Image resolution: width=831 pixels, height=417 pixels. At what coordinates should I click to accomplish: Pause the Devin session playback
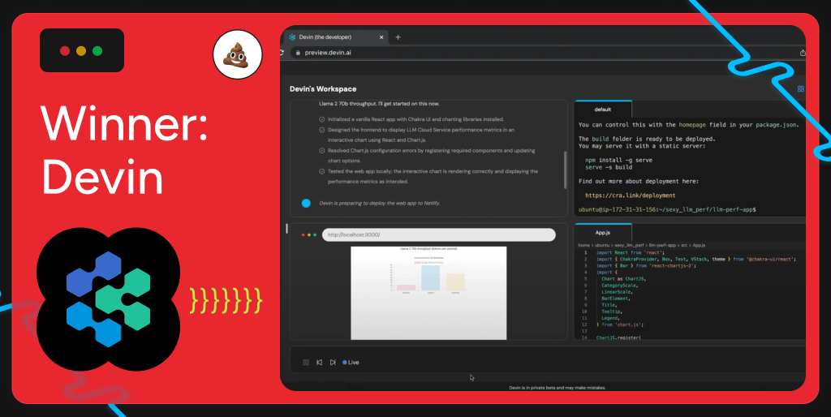point(306,363)
